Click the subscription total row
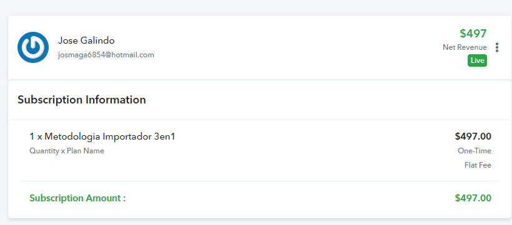The width and height of the screenshot is (512, 225). click(260, 198)
